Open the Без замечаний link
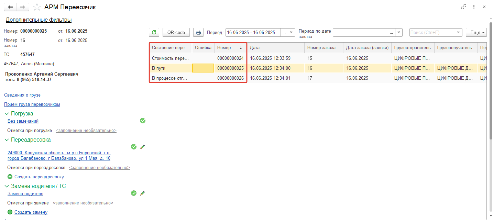Viewport: 493px width, 223px height. (x=23, y=121)
